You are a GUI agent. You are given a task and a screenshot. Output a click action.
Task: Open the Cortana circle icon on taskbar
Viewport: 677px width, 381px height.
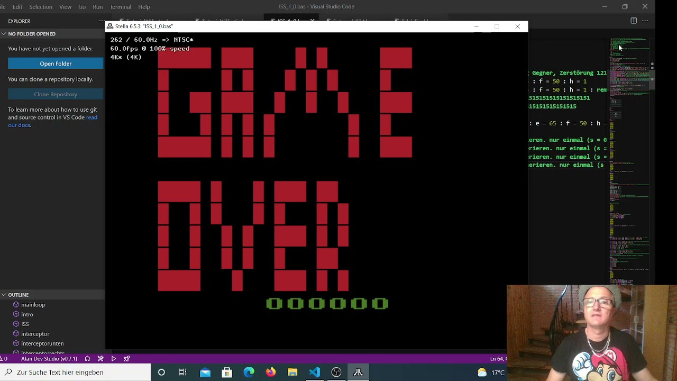tap(161, 373)
